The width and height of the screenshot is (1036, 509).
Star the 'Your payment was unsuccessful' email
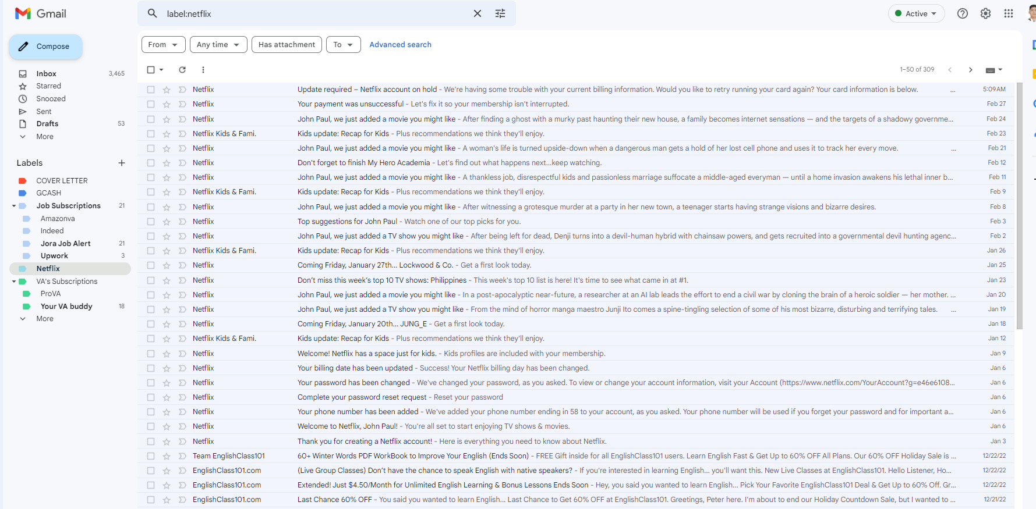[x=167, y=104]
